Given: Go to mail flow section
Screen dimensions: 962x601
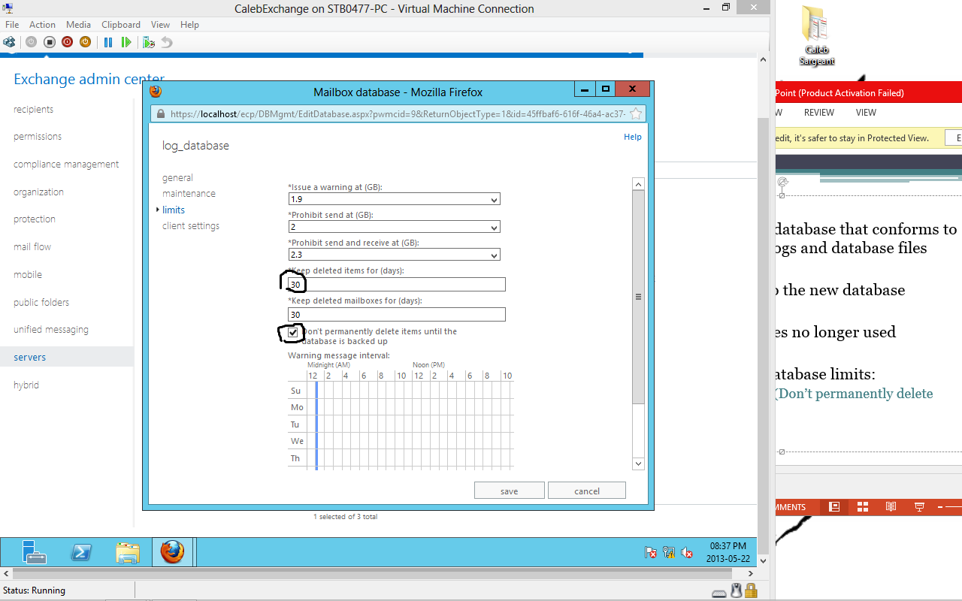Looking at the screenshot, I should [x=32, y=247].
